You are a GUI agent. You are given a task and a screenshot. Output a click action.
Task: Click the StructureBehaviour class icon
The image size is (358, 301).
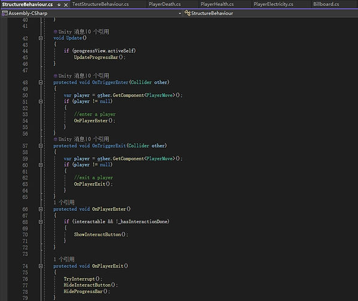point(187,13)
